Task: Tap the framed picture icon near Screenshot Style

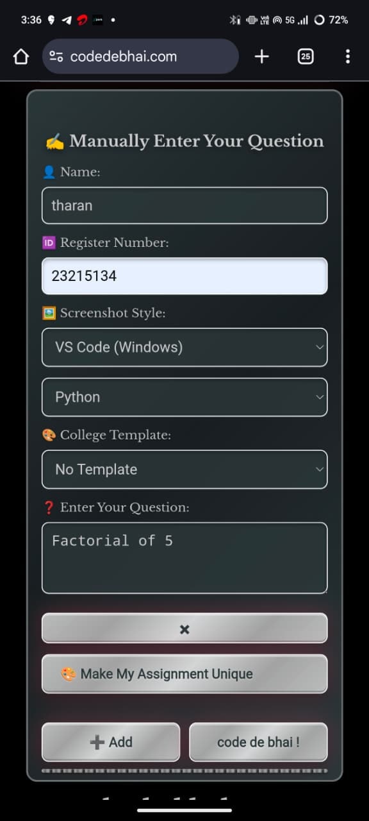Action: click(x=50, y=313)
